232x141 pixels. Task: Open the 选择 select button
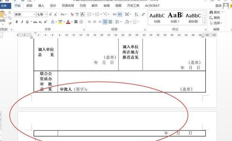[216, 23]
